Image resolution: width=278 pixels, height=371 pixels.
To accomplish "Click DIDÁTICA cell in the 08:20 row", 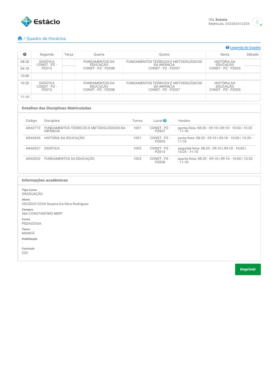I will coord(47,65).
